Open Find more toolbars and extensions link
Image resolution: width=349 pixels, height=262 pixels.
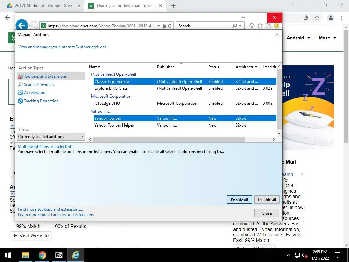click(50, 209)
